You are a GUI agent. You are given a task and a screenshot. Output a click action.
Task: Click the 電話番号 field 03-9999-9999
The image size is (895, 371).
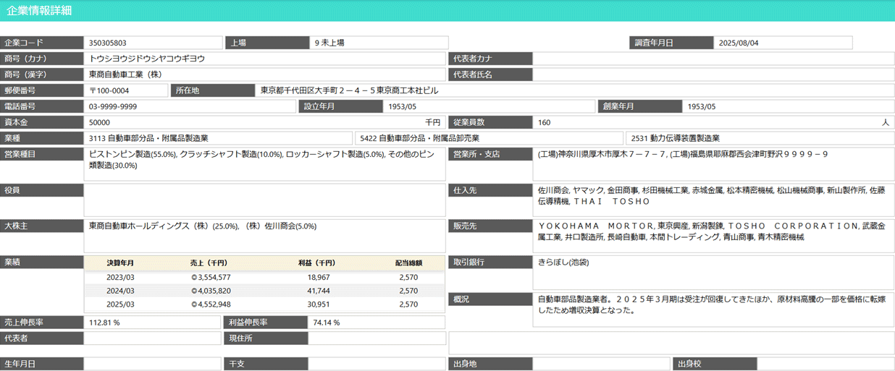pyautogui.click(x=190, y=106)
